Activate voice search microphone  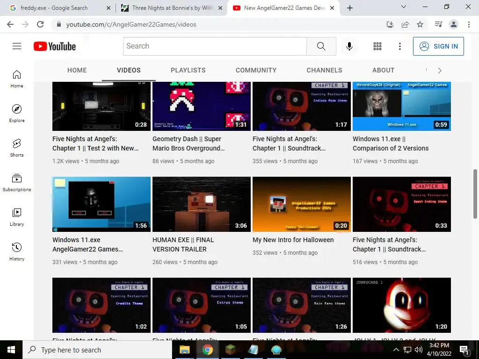point(349,46)
